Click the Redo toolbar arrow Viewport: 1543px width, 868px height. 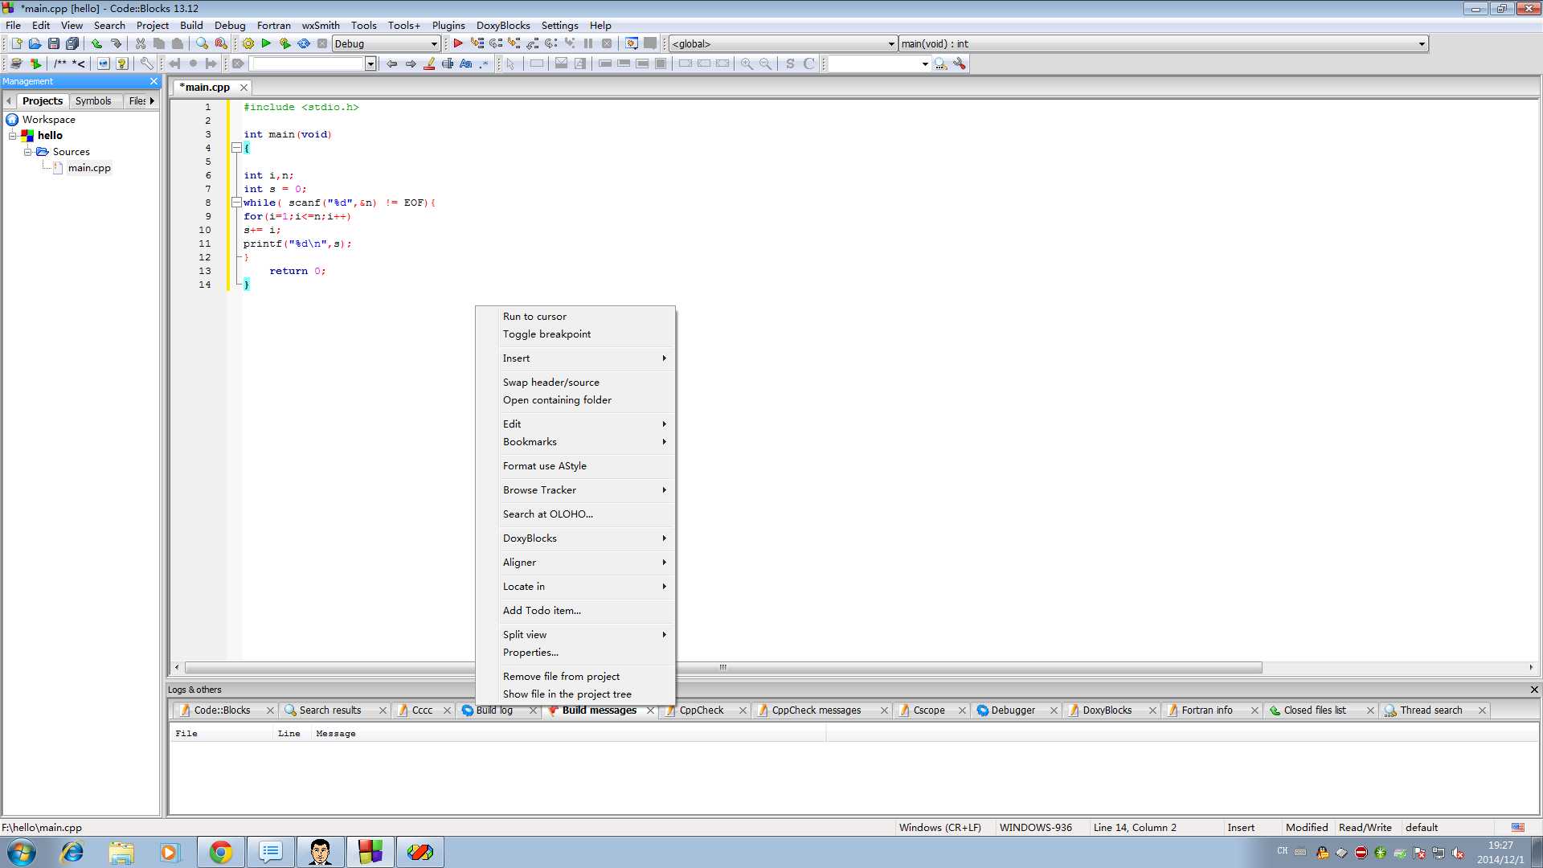point(116,43)
